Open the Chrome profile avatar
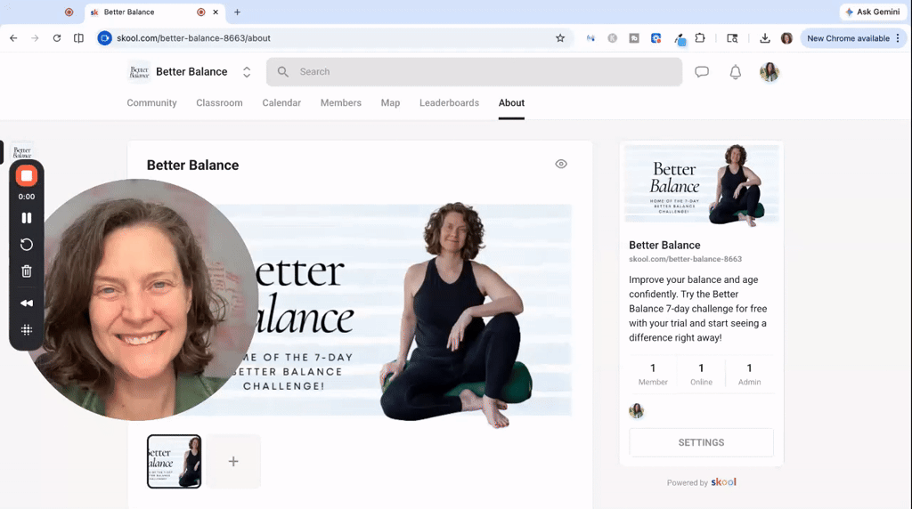This screenshot has width=912, height=509. coord(786,38)
